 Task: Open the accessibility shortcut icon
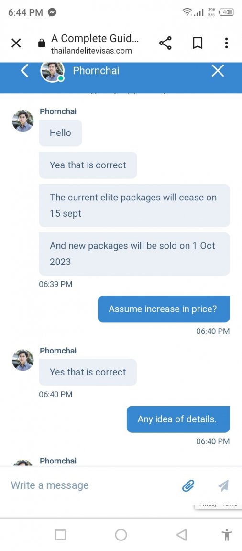click(x=227, y=535)
